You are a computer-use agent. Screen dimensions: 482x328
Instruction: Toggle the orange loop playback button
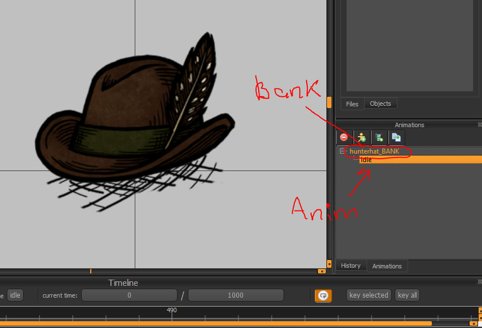click(323, 295)
